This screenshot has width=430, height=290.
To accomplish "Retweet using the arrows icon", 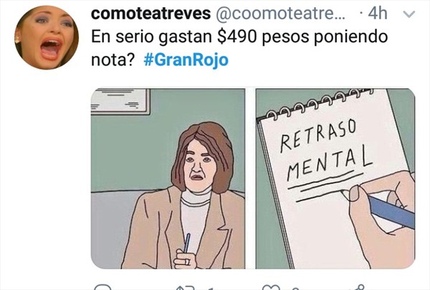I will (x=185, y=288).
